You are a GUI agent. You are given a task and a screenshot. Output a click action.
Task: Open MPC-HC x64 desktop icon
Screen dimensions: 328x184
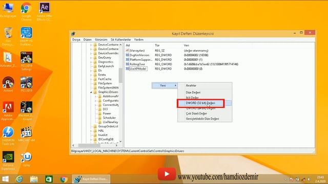click(x=26, y=134)
